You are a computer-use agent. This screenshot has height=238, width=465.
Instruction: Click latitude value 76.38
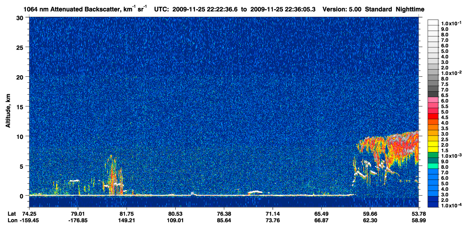(224, 214)
